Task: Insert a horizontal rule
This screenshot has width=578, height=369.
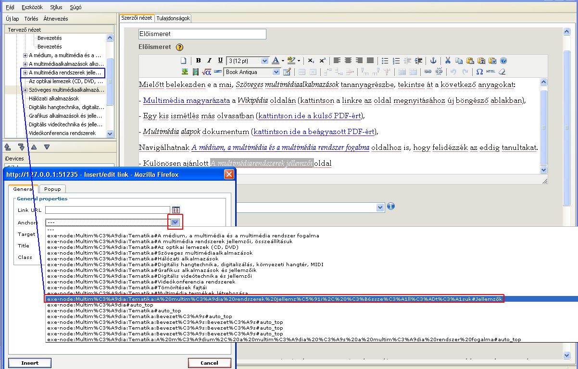Action: [x=218, y=72]
